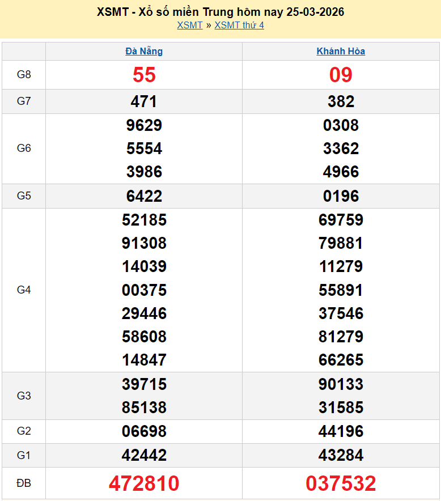Image resolution: width=441 pixels, height=501 pixels.
Task: Click the red G8 number 09
Action: tap(341, 75)
